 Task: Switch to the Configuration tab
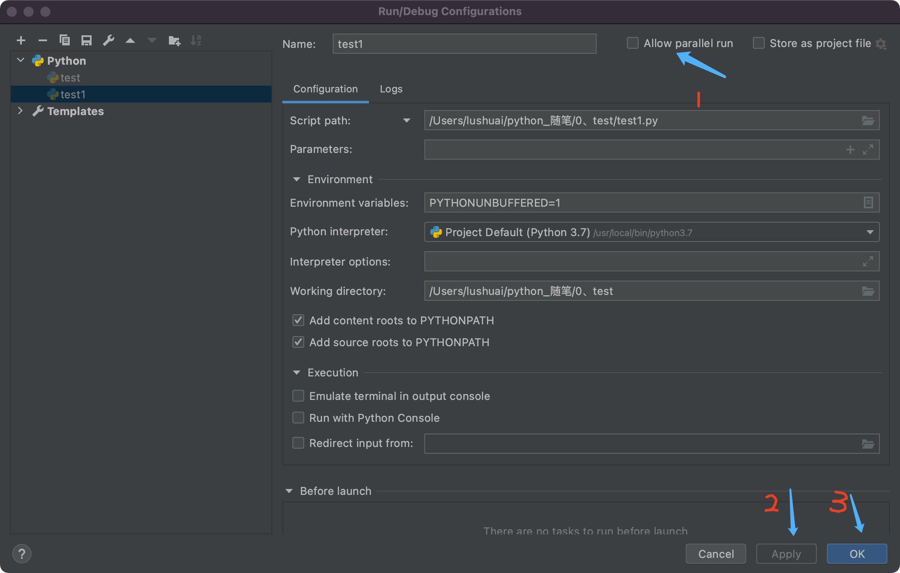(x=326, y=89)
